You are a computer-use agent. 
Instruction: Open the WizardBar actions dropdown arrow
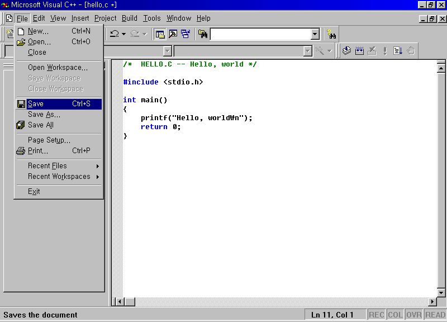click(330, 51)
